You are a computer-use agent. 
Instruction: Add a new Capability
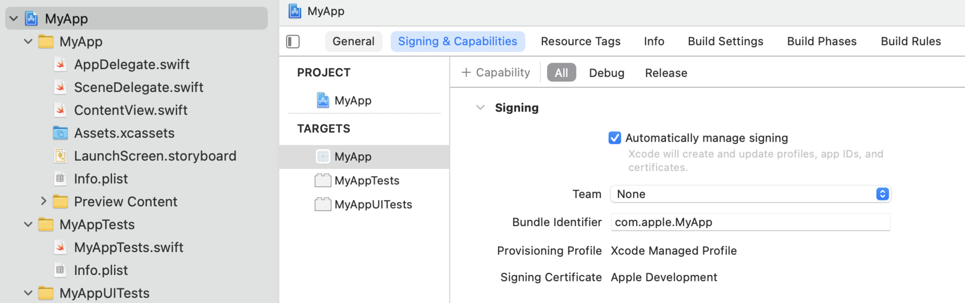[495, 72]
